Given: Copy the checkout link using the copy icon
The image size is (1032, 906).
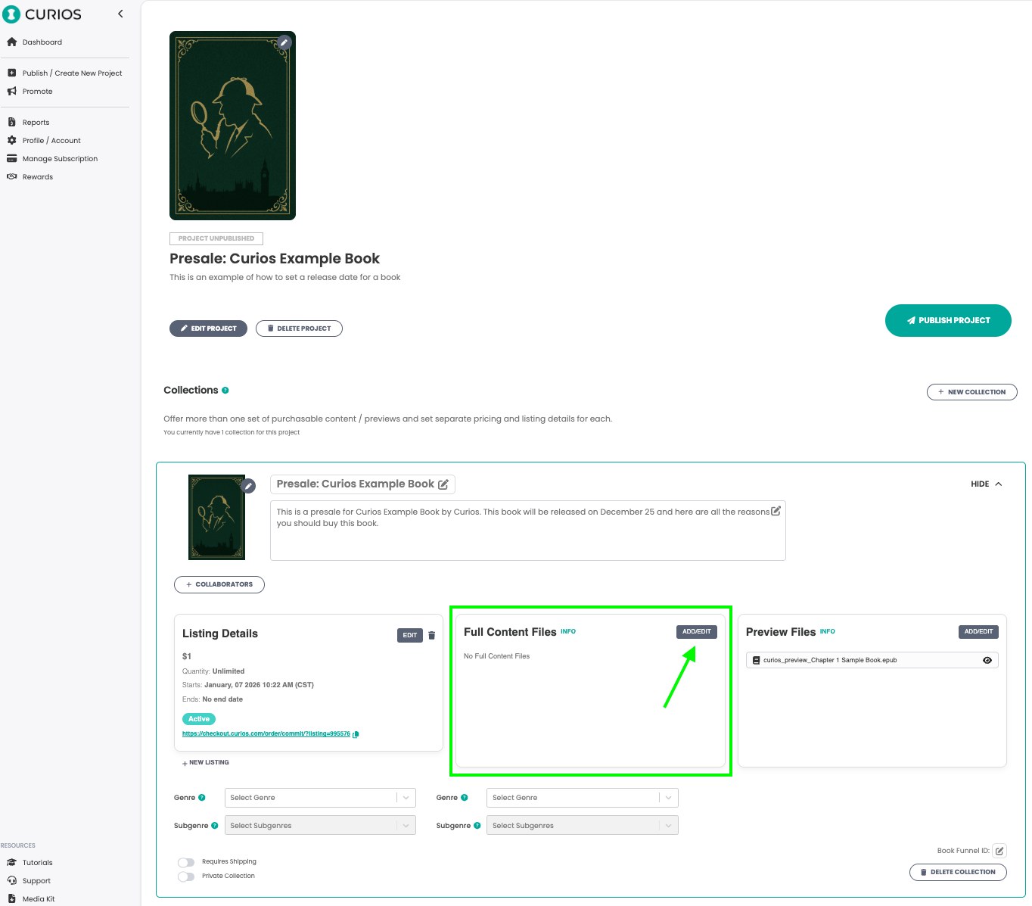Looking at the screenshot, I should tap(356, 734).
